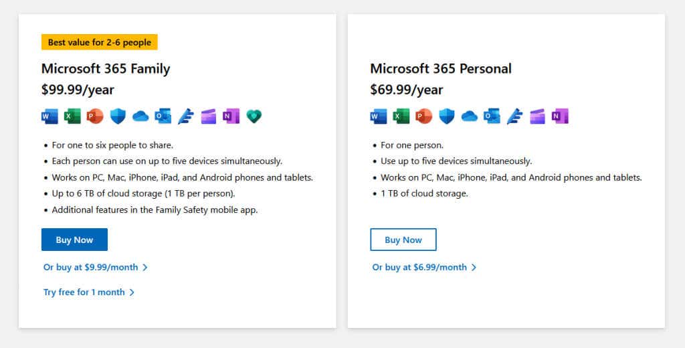This screenshot has height=348, width=685.
Task: Click the Clipchamp icon in the Personal plan
Action: (x=537, y=116)
